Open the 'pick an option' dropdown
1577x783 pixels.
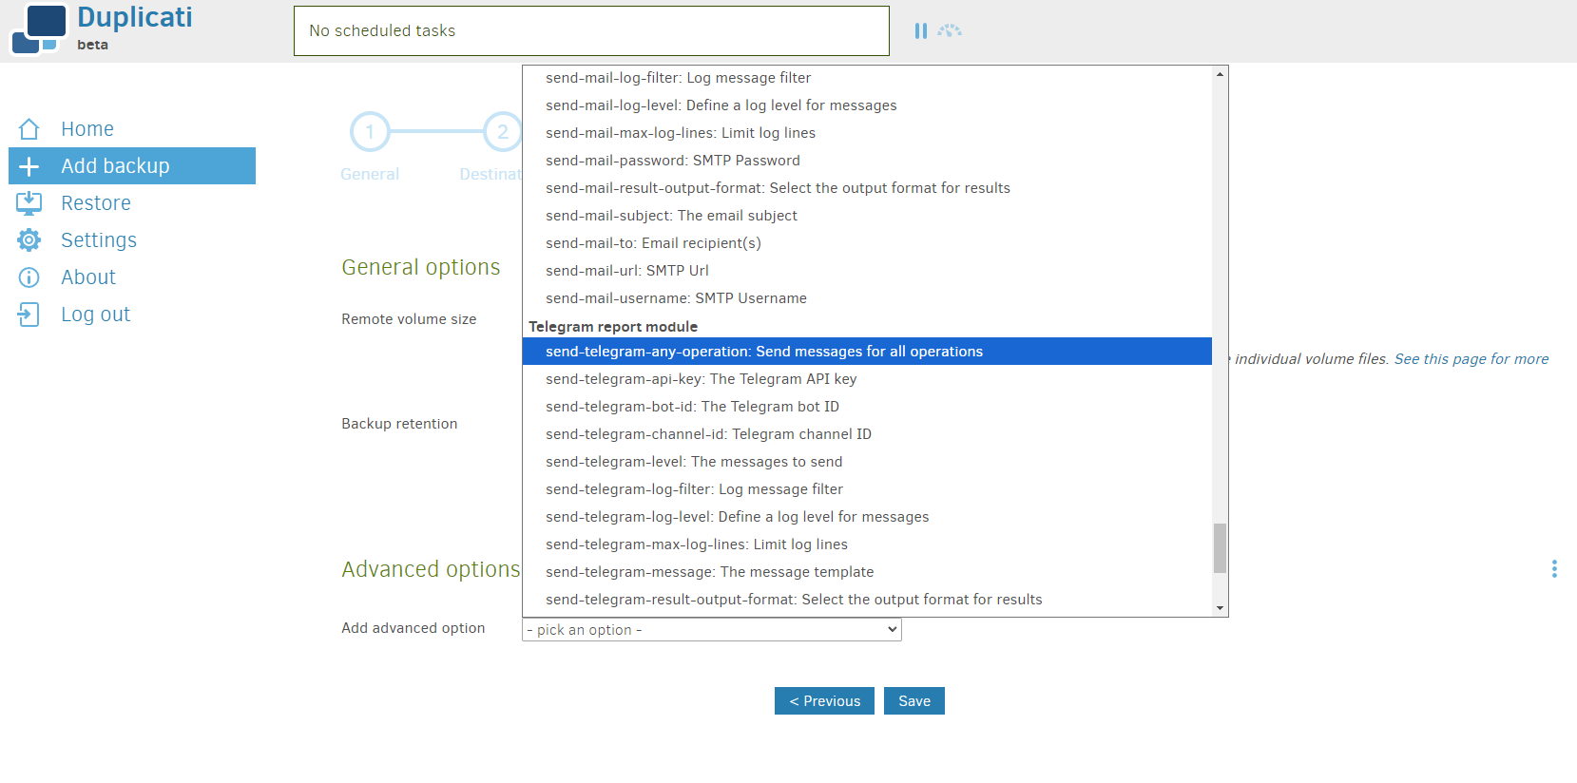click(x=712, y=630)
